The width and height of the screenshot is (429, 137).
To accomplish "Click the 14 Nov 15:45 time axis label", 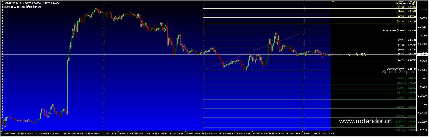I will (76, 133).
